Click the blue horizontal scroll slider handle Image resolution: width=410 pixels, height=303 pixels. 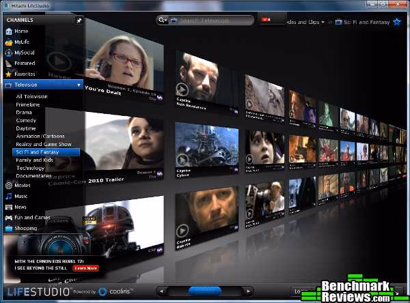(205, 291)
